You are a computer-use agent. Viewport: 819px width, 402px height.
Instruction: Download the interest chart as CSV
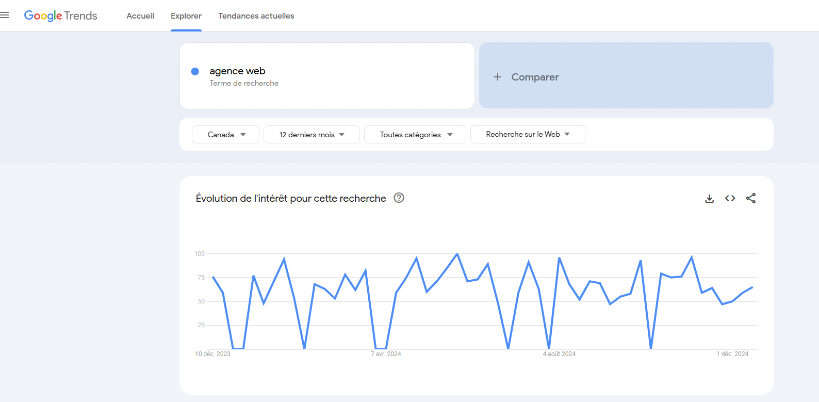pos(709,199)
